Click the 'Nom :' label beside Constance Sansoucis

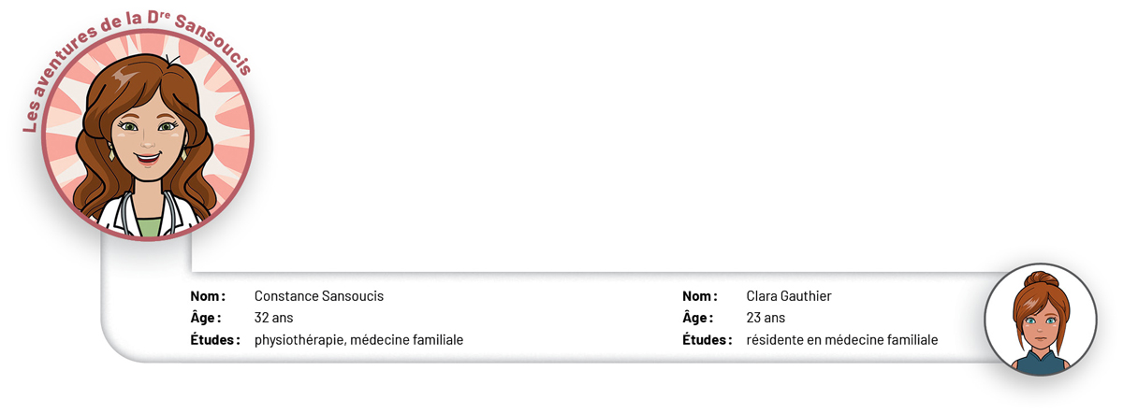tap(208, 296)
